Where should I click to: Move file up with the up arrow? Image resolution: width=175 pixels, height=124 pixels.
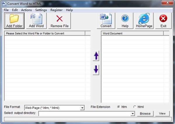(96, 56)
